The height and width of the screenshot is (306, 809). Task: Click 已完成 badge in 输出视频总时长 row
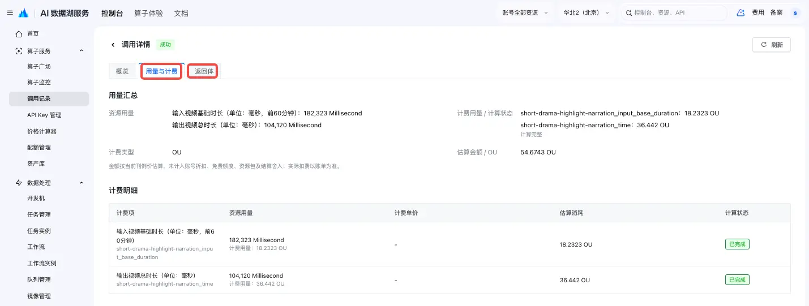tap(737, 280)
